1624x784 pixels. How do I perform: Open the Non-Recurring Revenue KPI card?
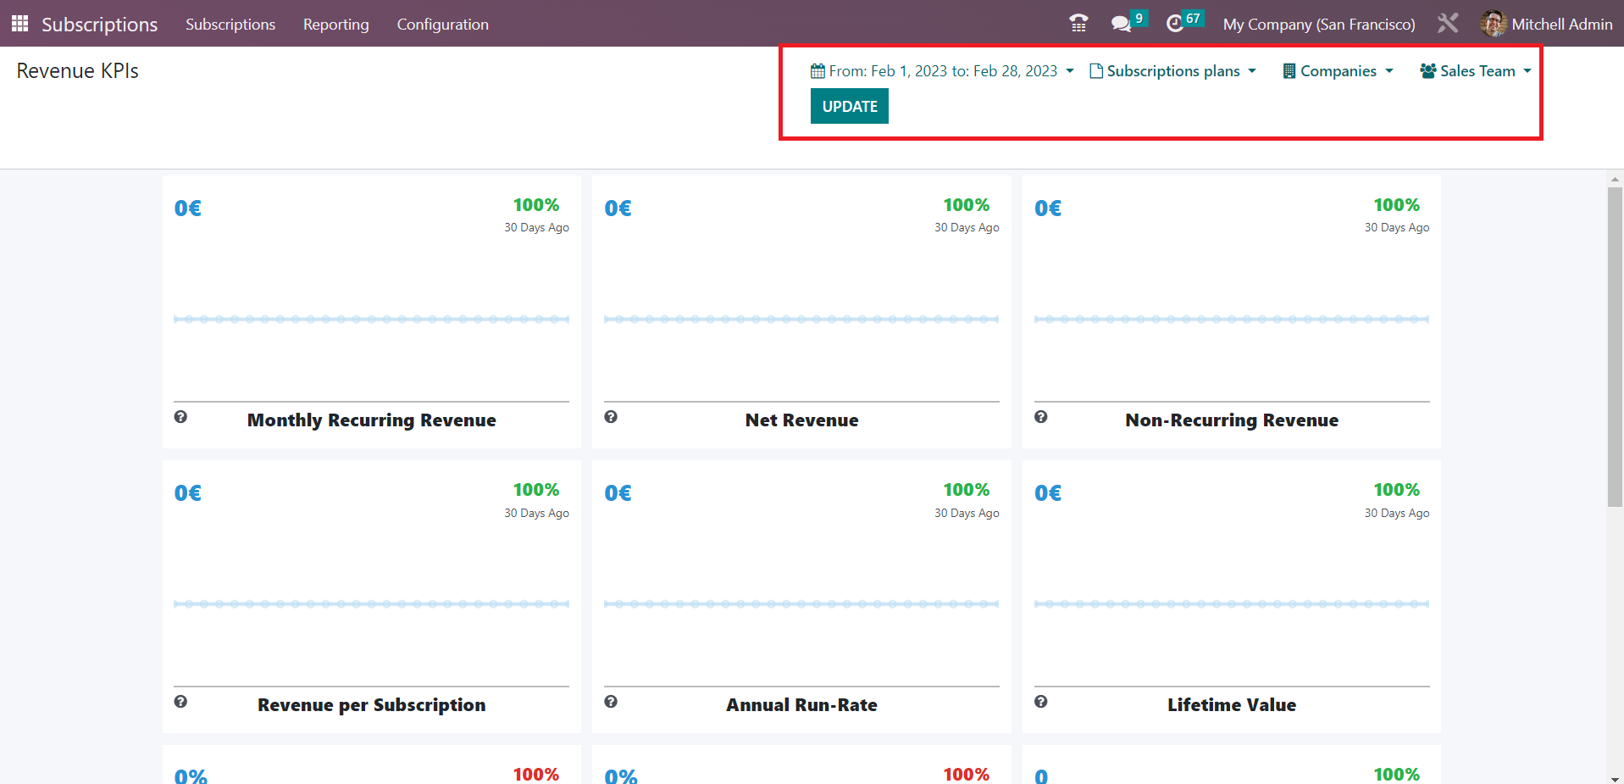1232,312
